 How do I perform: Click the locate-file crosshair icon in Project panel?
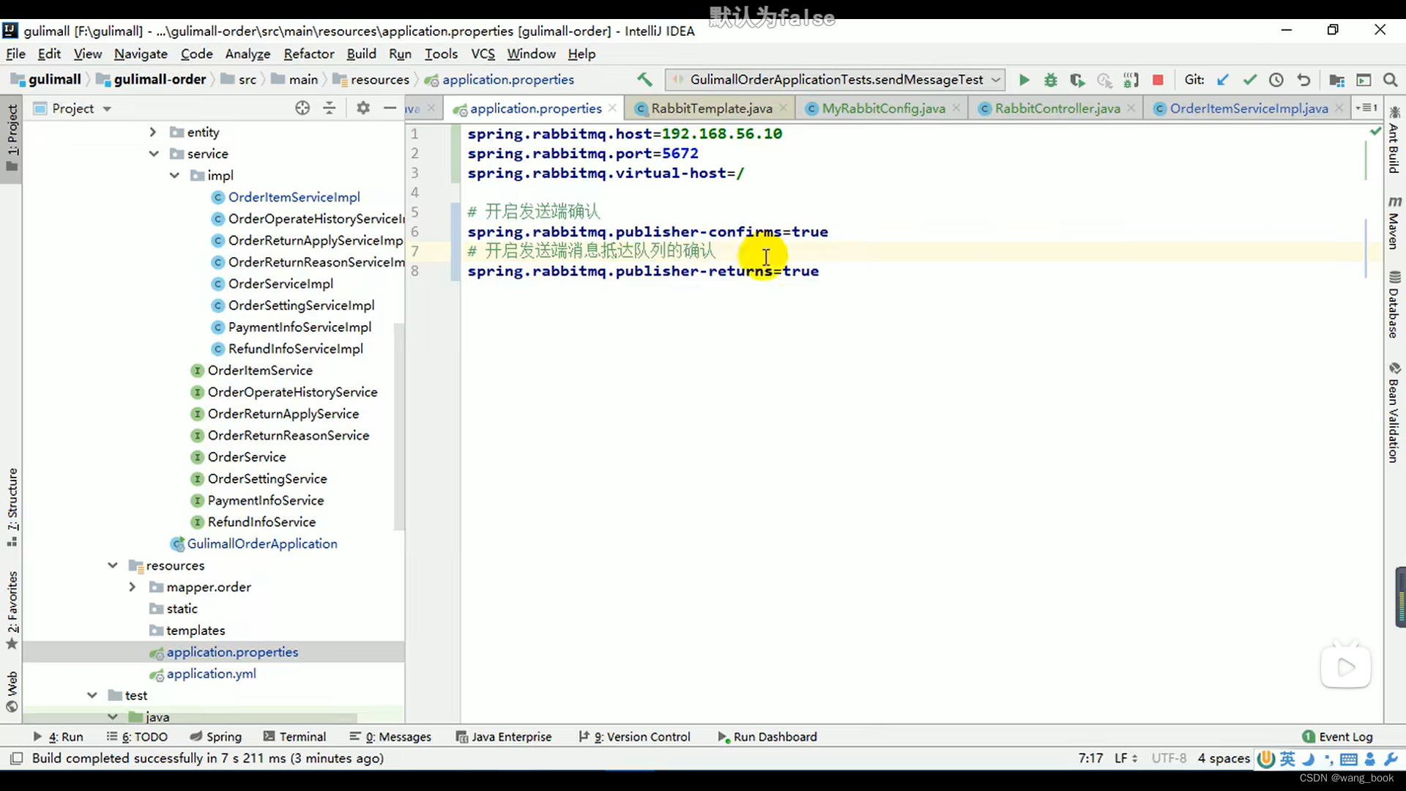click(x=302, y=108)
